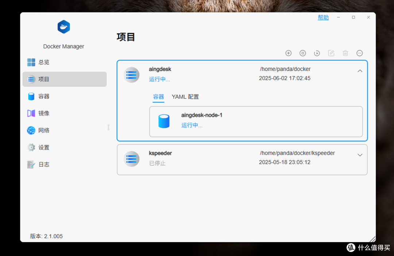Viewport: 394px width, 256px height.
Task: Maximize the Docker Manager window
Action: click(354, 17)
